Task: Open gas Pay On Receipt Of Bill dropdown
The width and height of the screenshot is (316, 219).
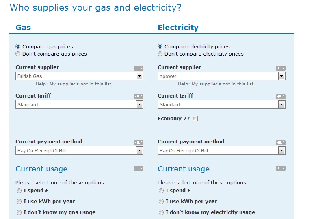Action: tap(79, 150)
